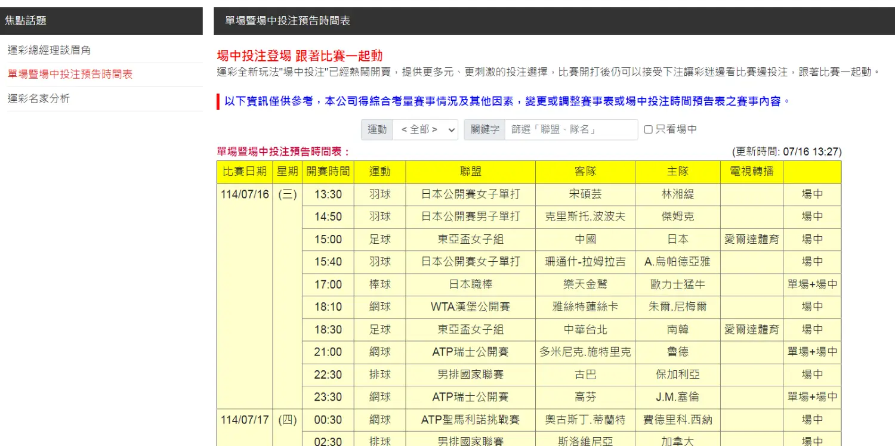Click the 17:00 start time cell
This screenshot has height=446, width=895.
click(328, 284)
